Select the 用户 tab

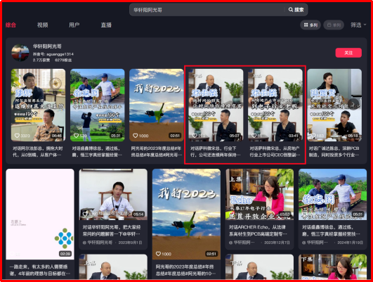[74, 25]
